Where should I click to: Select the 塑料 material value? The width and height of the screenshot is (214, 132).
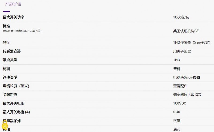pyautogui.click(x=177, y=69)
